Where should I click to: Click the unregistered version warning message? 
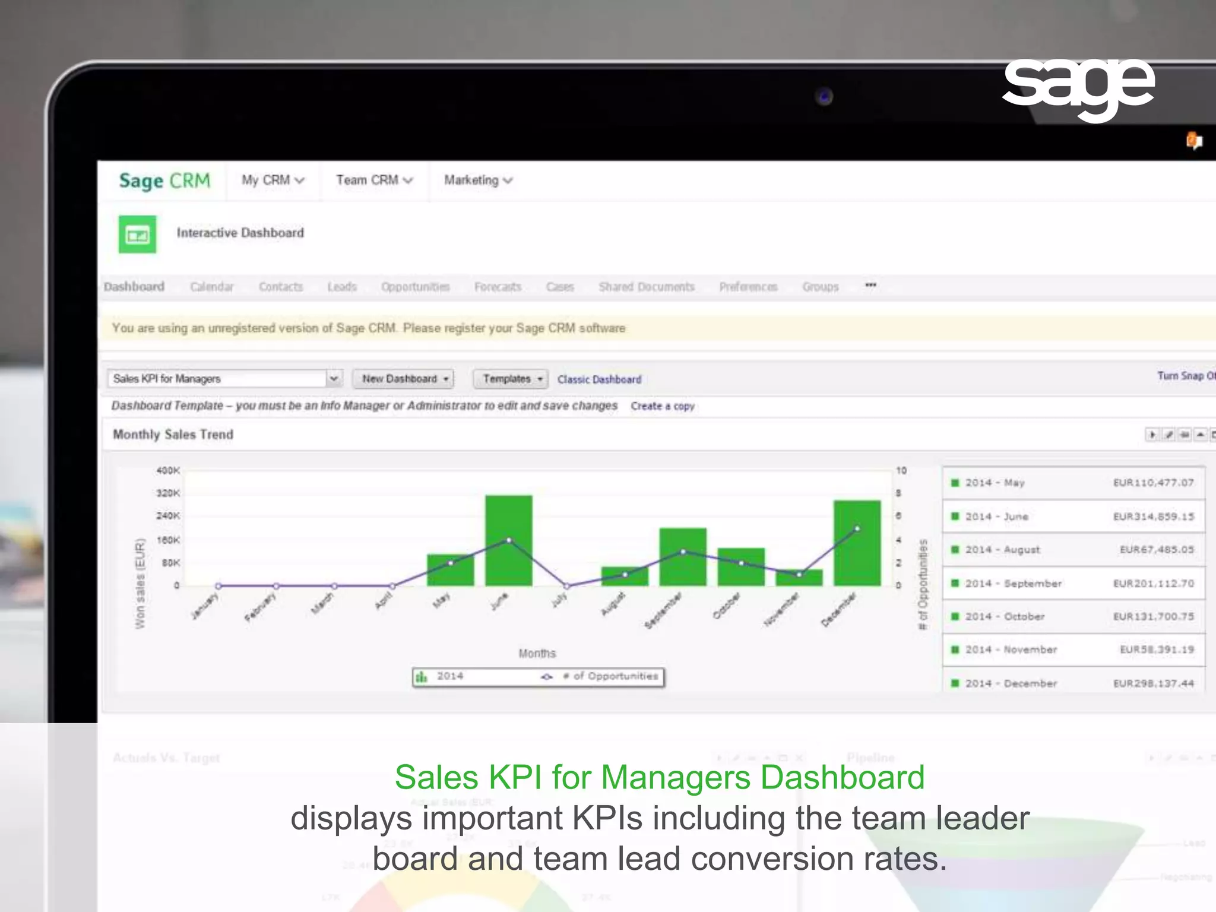pos(369,328)
